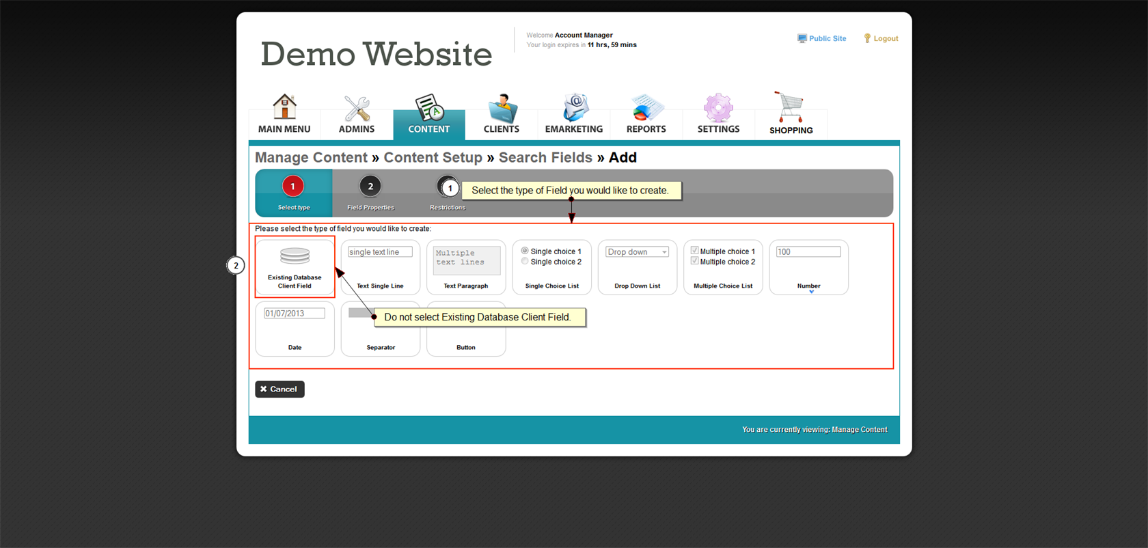Open the Reports chart icon
The height and width of the screenshot is (548, 1148).
[646, 109]
